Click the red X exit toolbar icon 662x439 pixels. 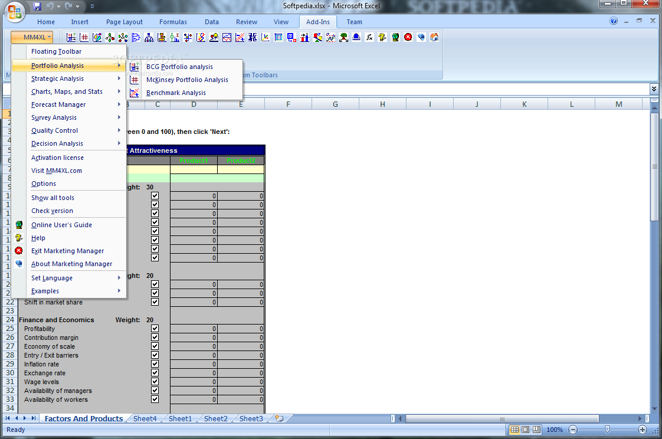pyautogui.click(x=408, y=38)
